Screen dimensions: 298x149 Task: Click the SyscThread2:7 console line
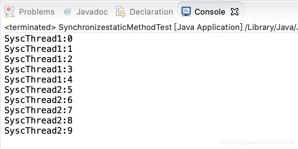[x=39, y=110]
